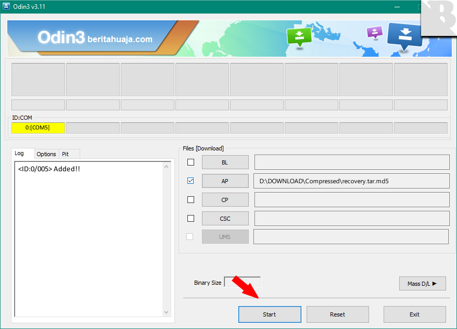Browse for a file with AP button
The image size is (457, 329).
coord(225,181)
